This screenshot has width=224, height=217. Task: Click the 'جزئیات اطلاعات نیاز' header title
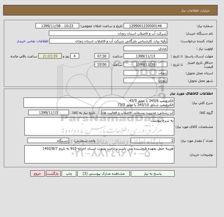pos(195,10)
